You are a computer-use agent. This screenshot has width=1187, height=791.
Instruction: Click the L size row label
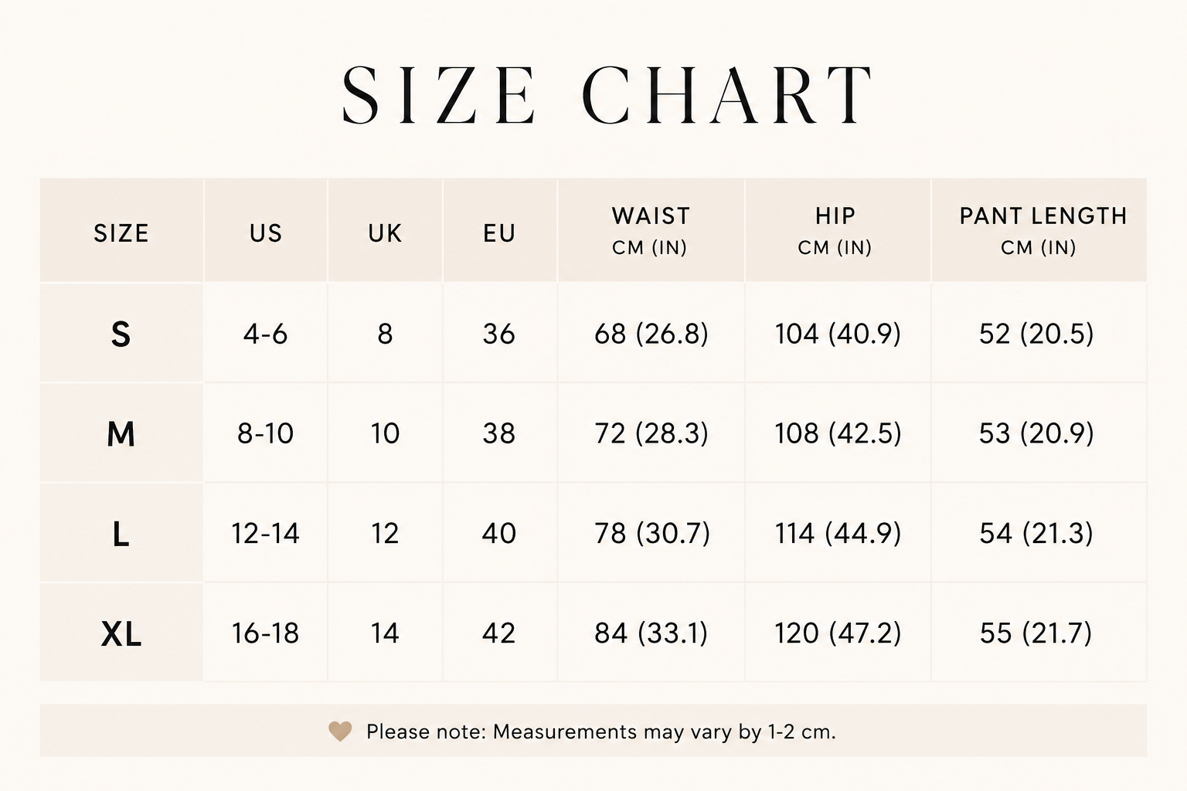121,534
